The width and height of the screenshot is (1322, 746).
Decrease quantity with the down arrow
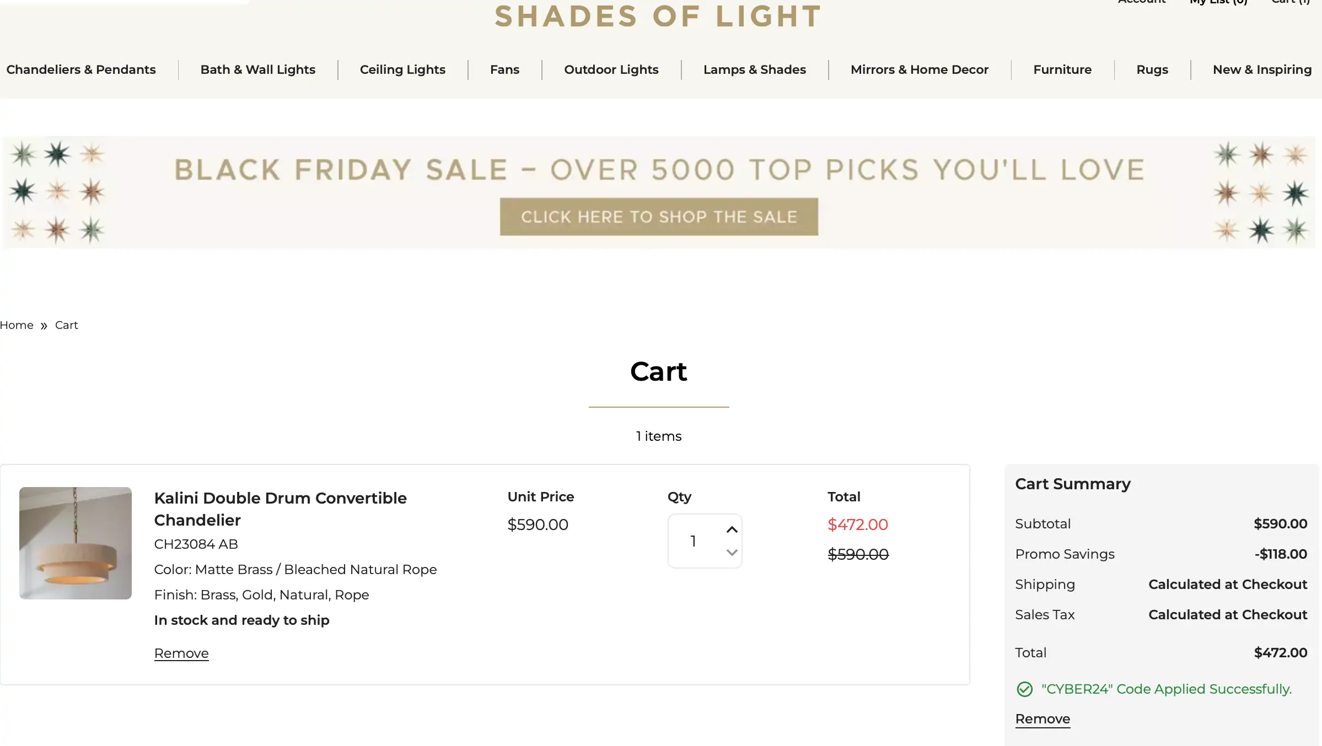tap(732, 553)
